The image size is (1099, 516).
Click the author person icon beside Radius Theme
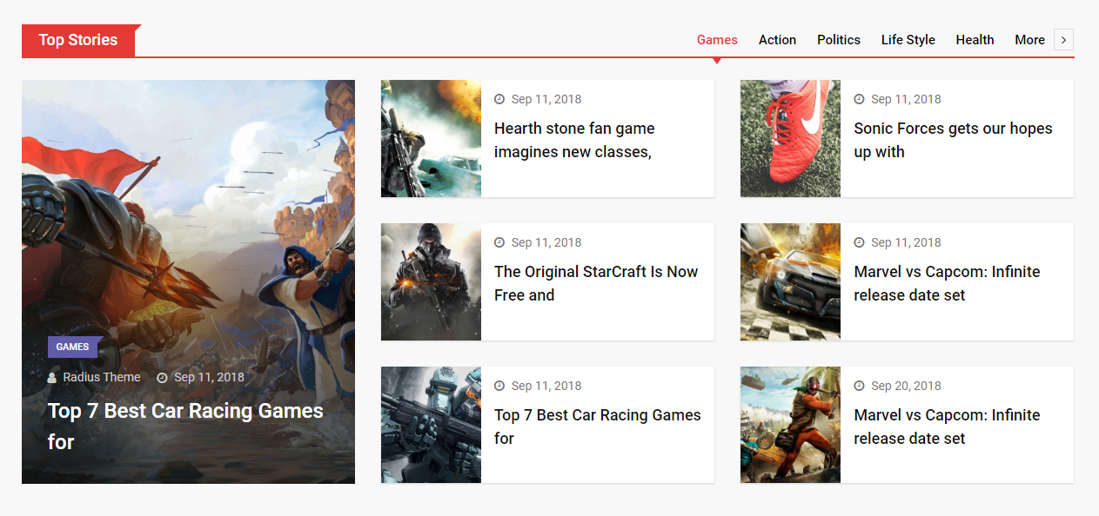tap(52, 378)
